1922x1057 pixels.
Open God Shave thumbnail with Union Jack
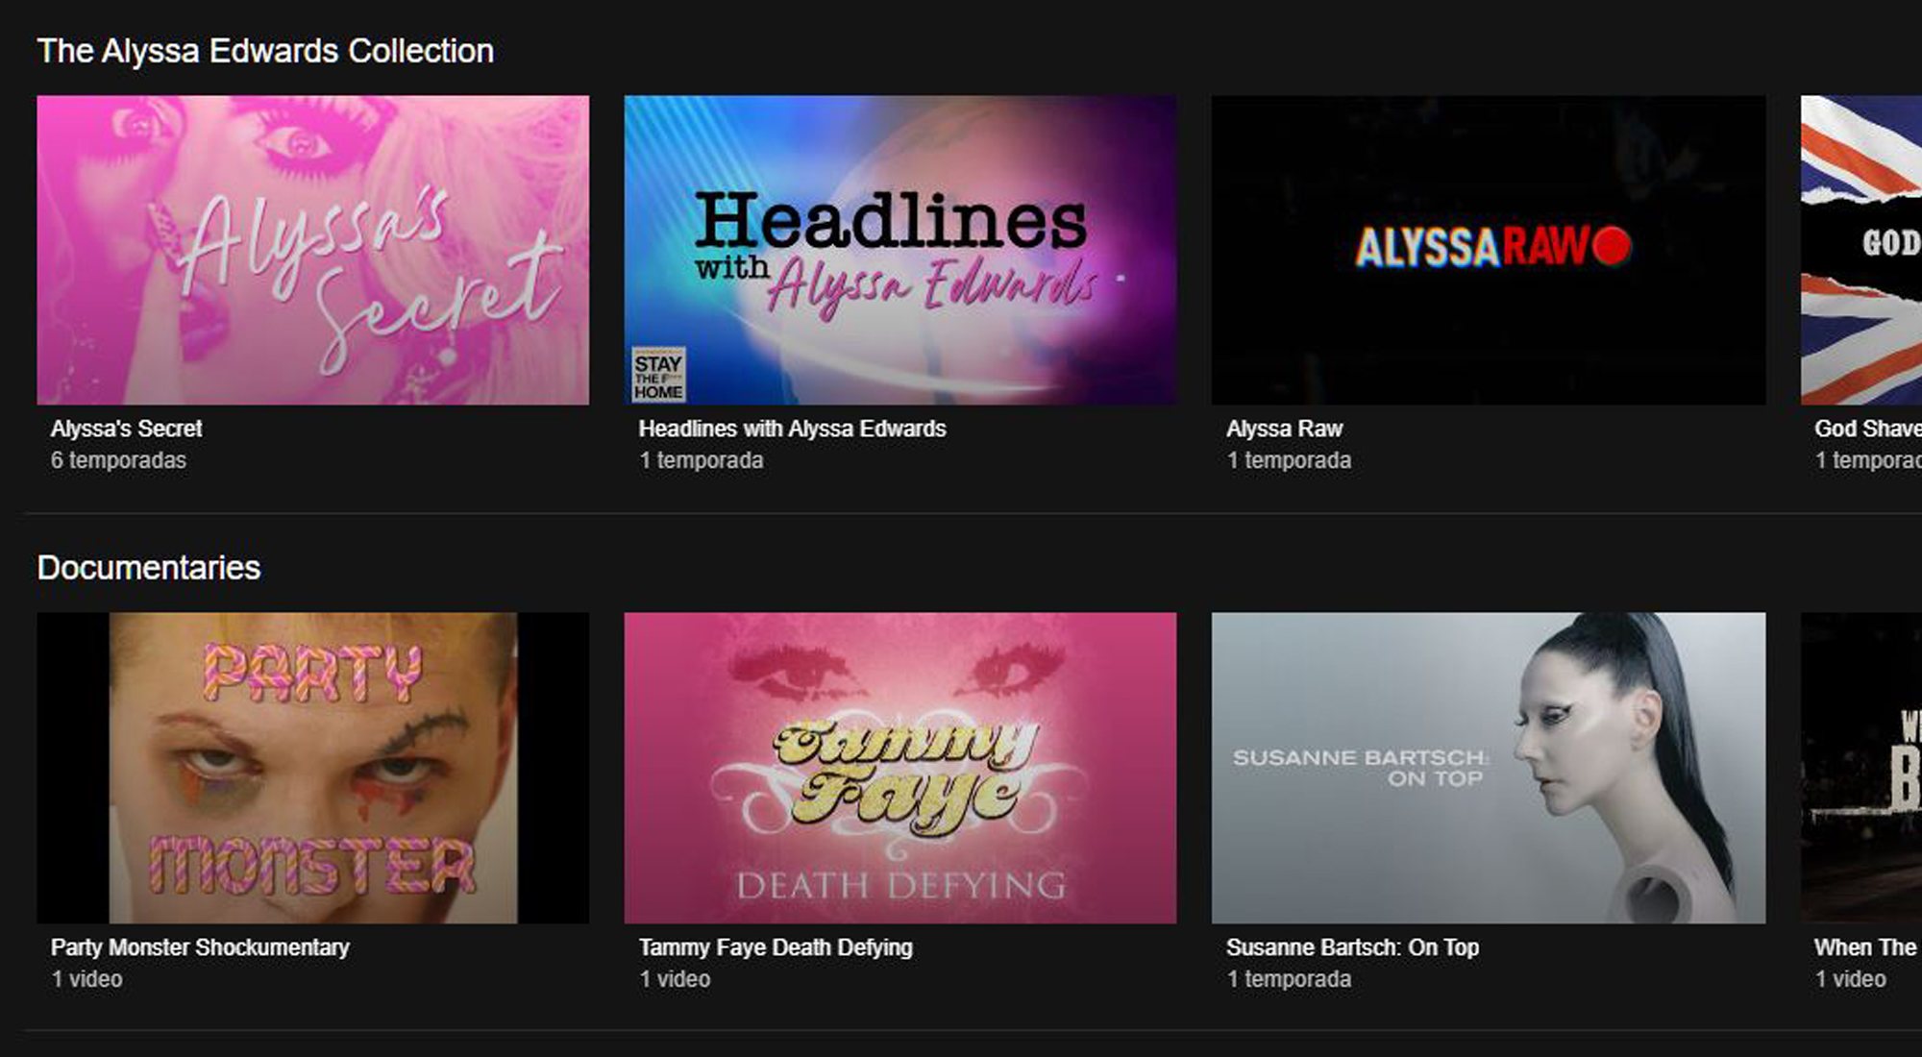click(1860, 250)
